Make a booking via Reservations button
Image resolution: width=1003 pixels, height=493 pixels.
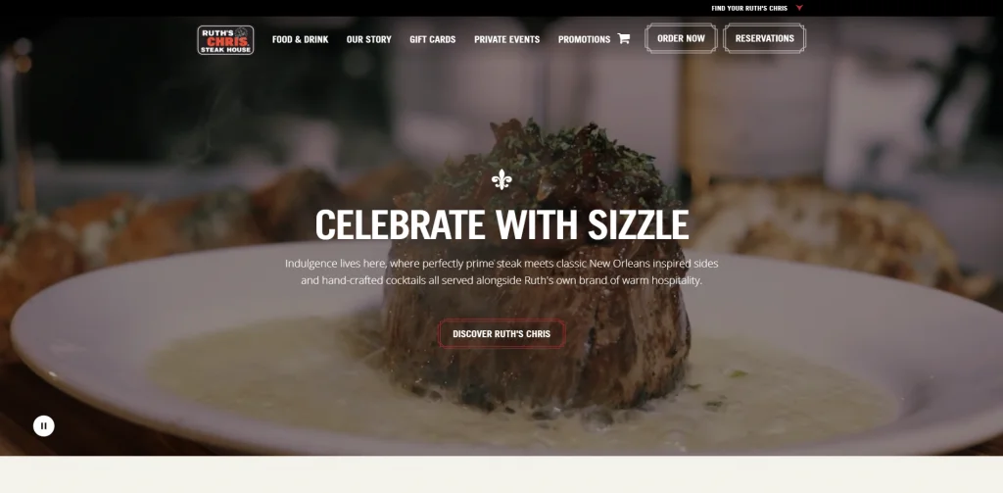pyautogui.click(x=764, y=38)
